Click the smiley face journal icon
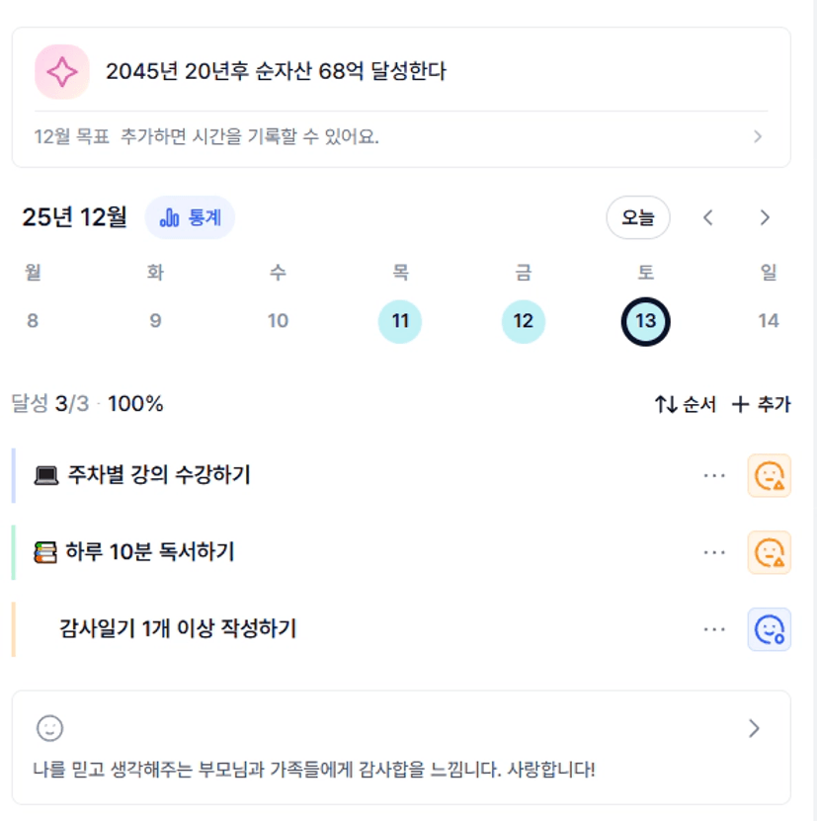 49,729
